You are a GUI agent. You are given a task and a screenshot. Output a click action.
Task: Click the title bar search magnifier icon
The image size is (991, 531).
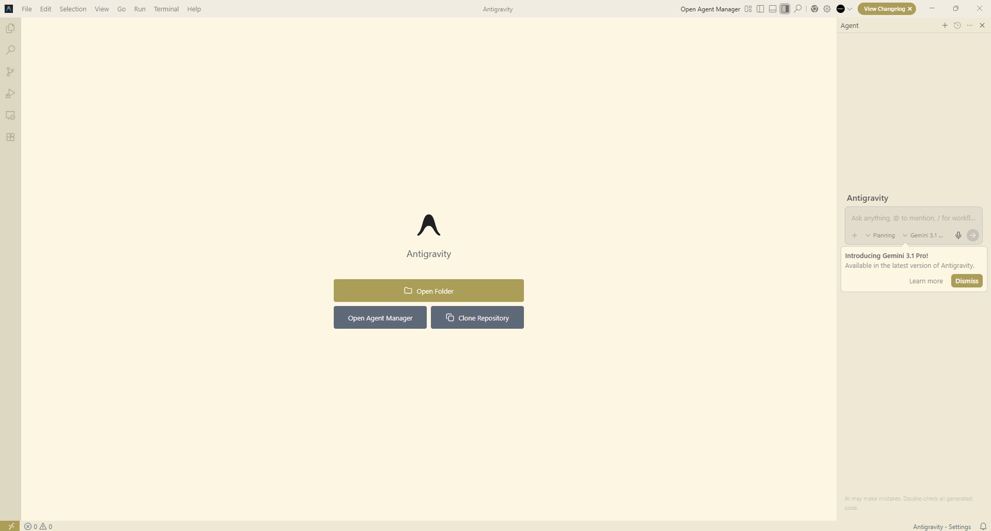coord(798,9)
